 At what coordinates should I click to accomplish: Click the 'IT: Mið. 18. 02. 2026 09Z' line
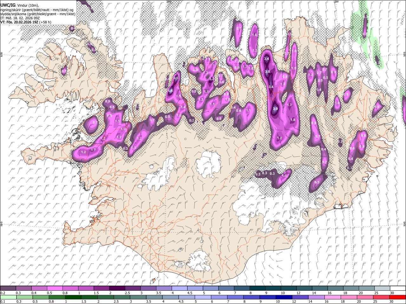click(20, 18)
